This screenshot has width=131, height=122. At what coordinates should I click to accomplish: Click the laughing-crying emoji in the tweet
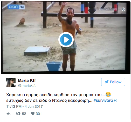tap(108, 94)
